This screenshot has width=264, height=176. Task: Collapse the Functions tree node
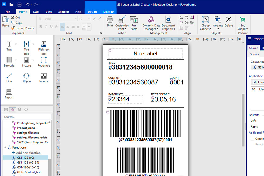[5, 148]
